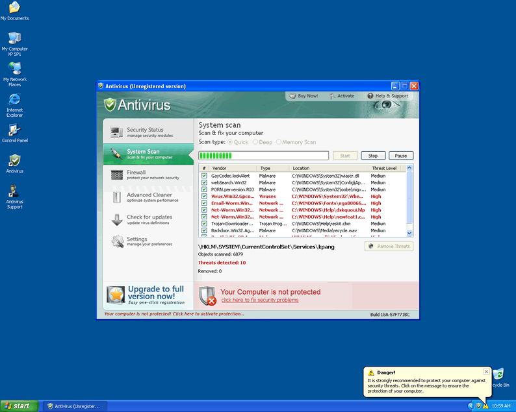Sort list by Threat Level column
516x412 pixels.
(x=385, y=168)
